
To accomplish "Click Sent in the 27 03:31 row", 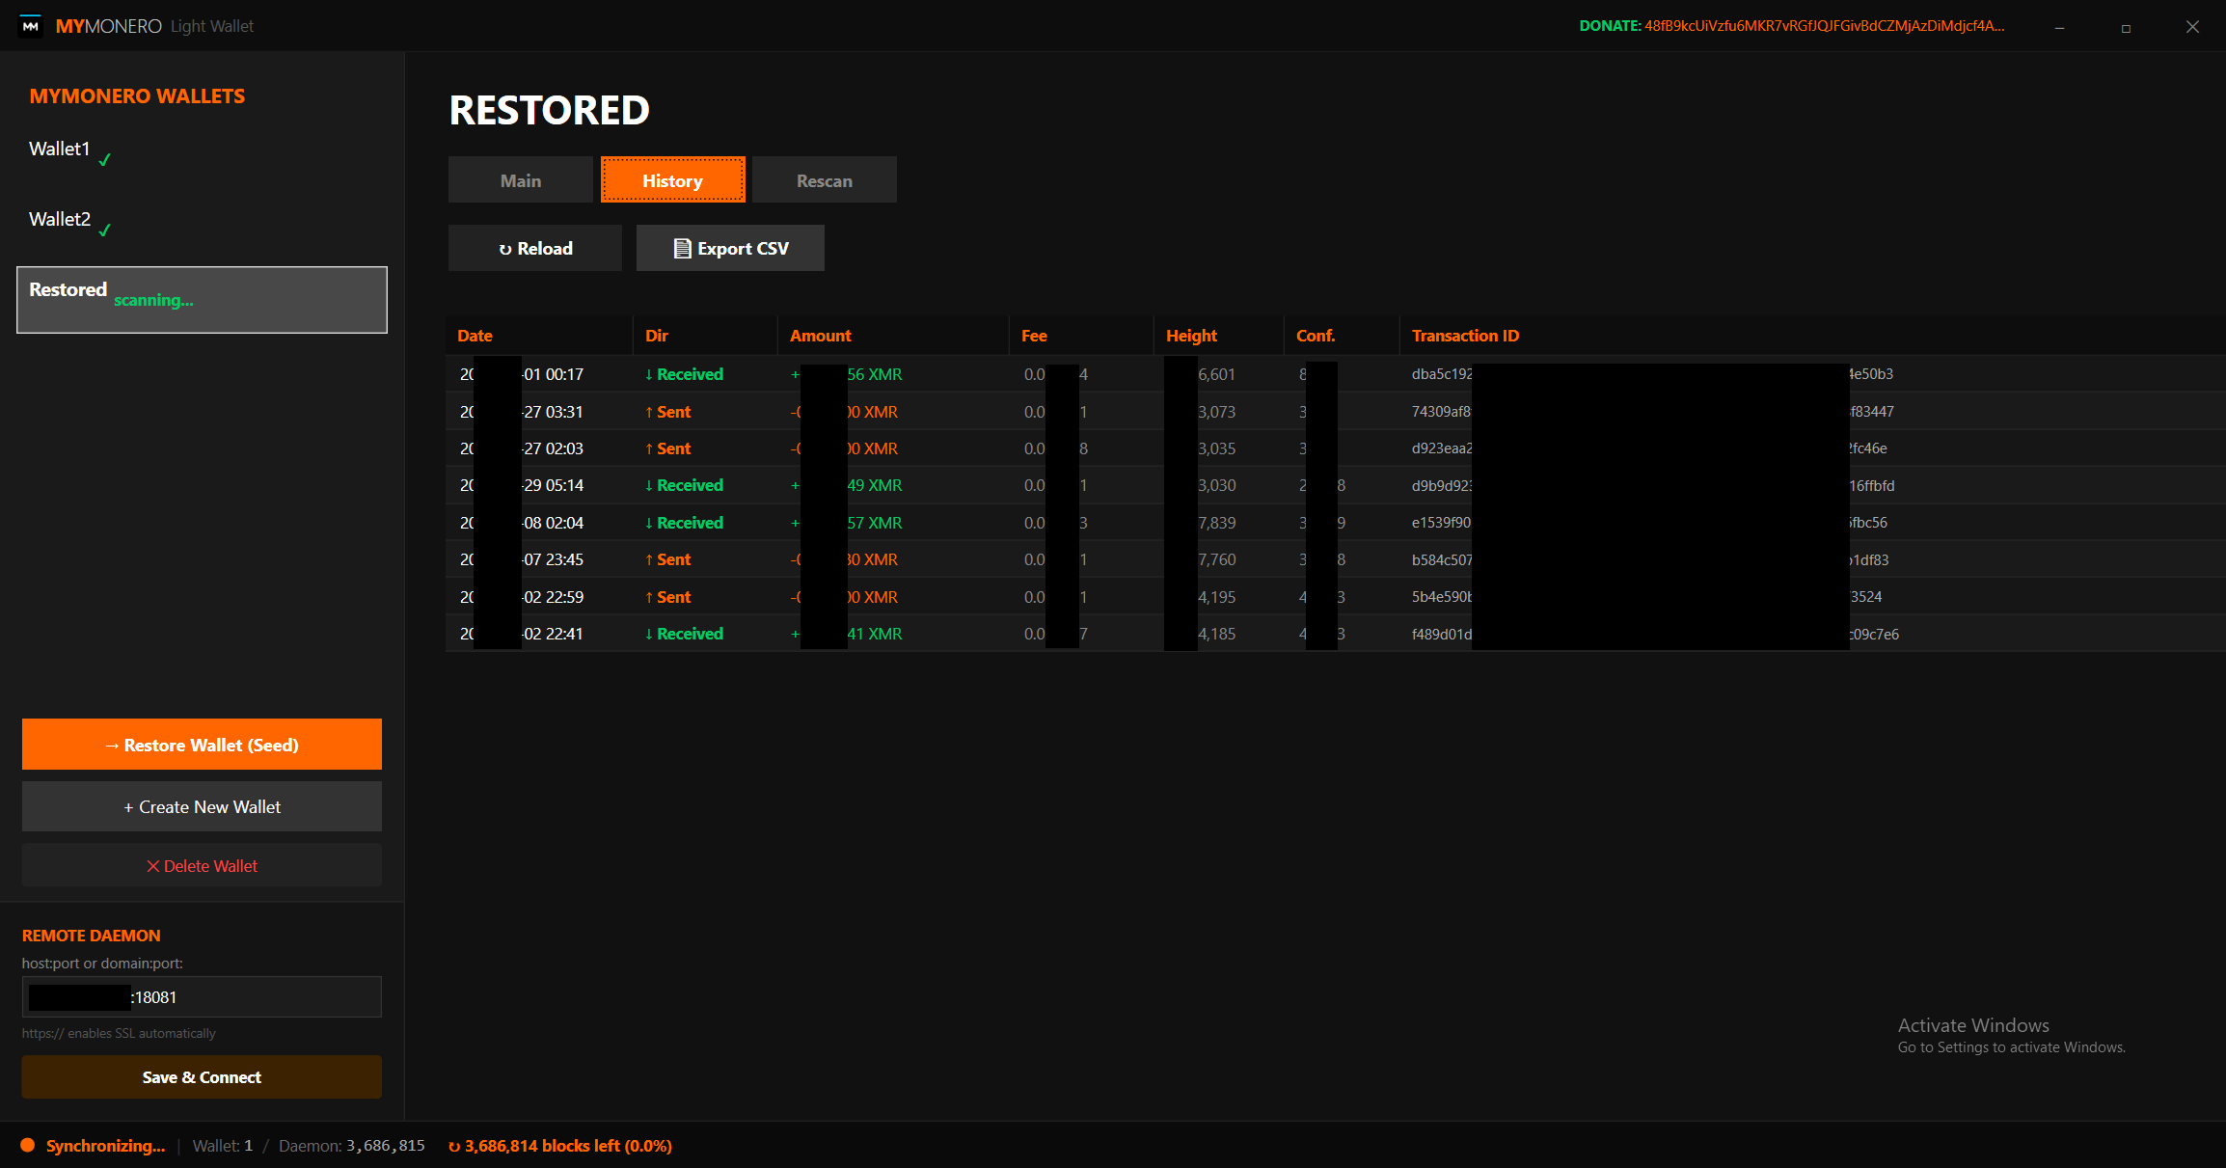I will tap(667, 412).
